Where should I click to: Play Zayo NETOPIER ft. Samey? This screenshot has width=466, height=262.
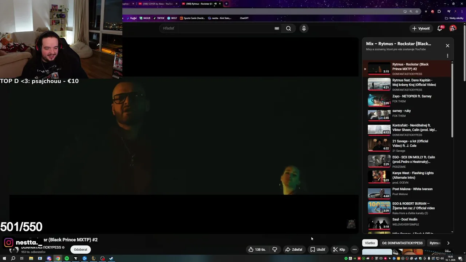[408, 99]
